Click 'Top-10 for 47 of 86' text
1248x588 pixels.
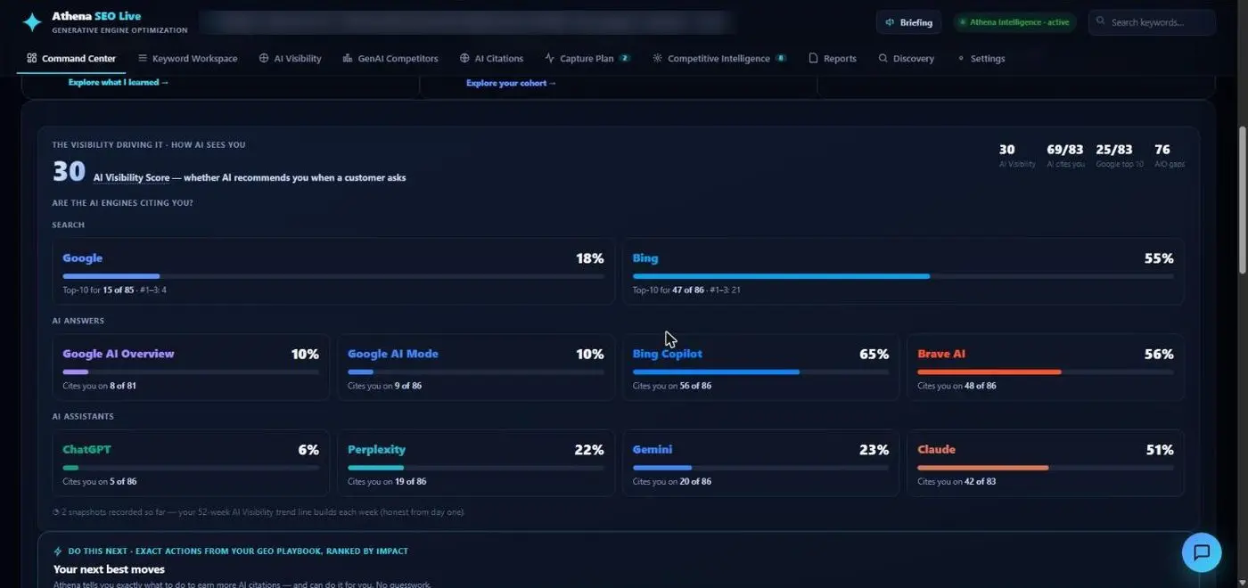668,290
